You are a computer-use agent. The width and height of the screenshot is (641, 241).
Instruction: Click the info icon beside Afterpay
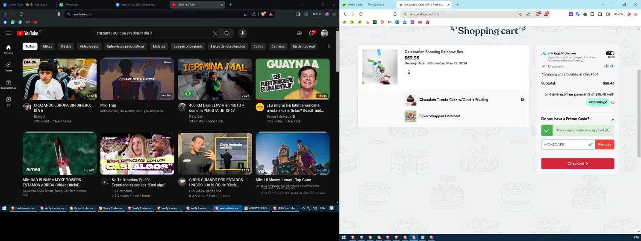613,102
